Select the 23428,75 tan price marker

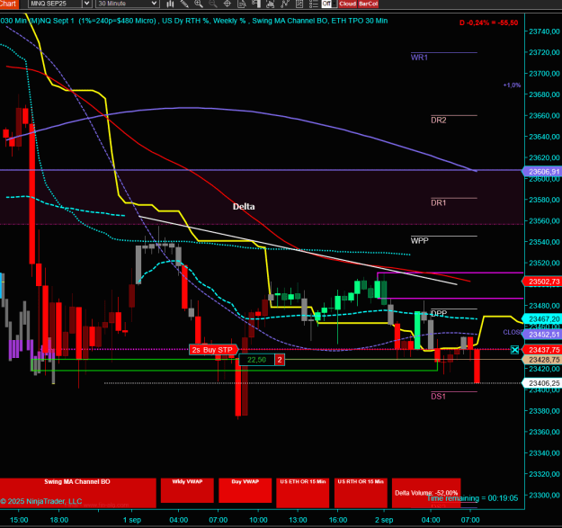point(542,360)
